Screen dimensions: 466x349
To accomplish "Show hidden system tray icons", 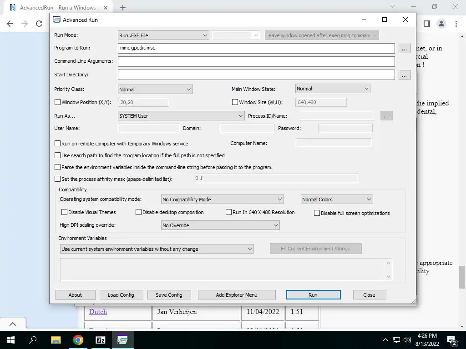I will (385, 340).
